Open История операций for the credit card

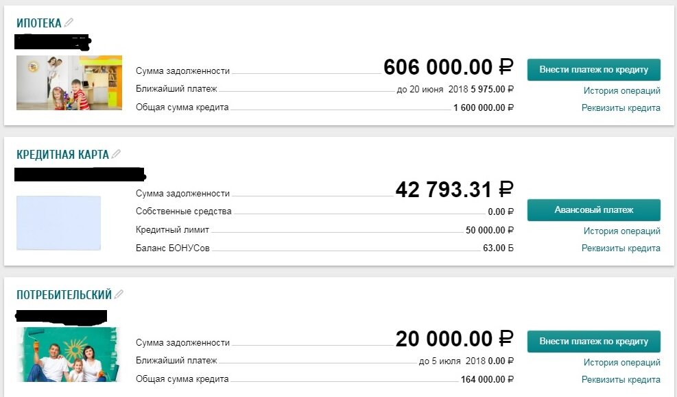pyautogui.click(x=621, y=231)
